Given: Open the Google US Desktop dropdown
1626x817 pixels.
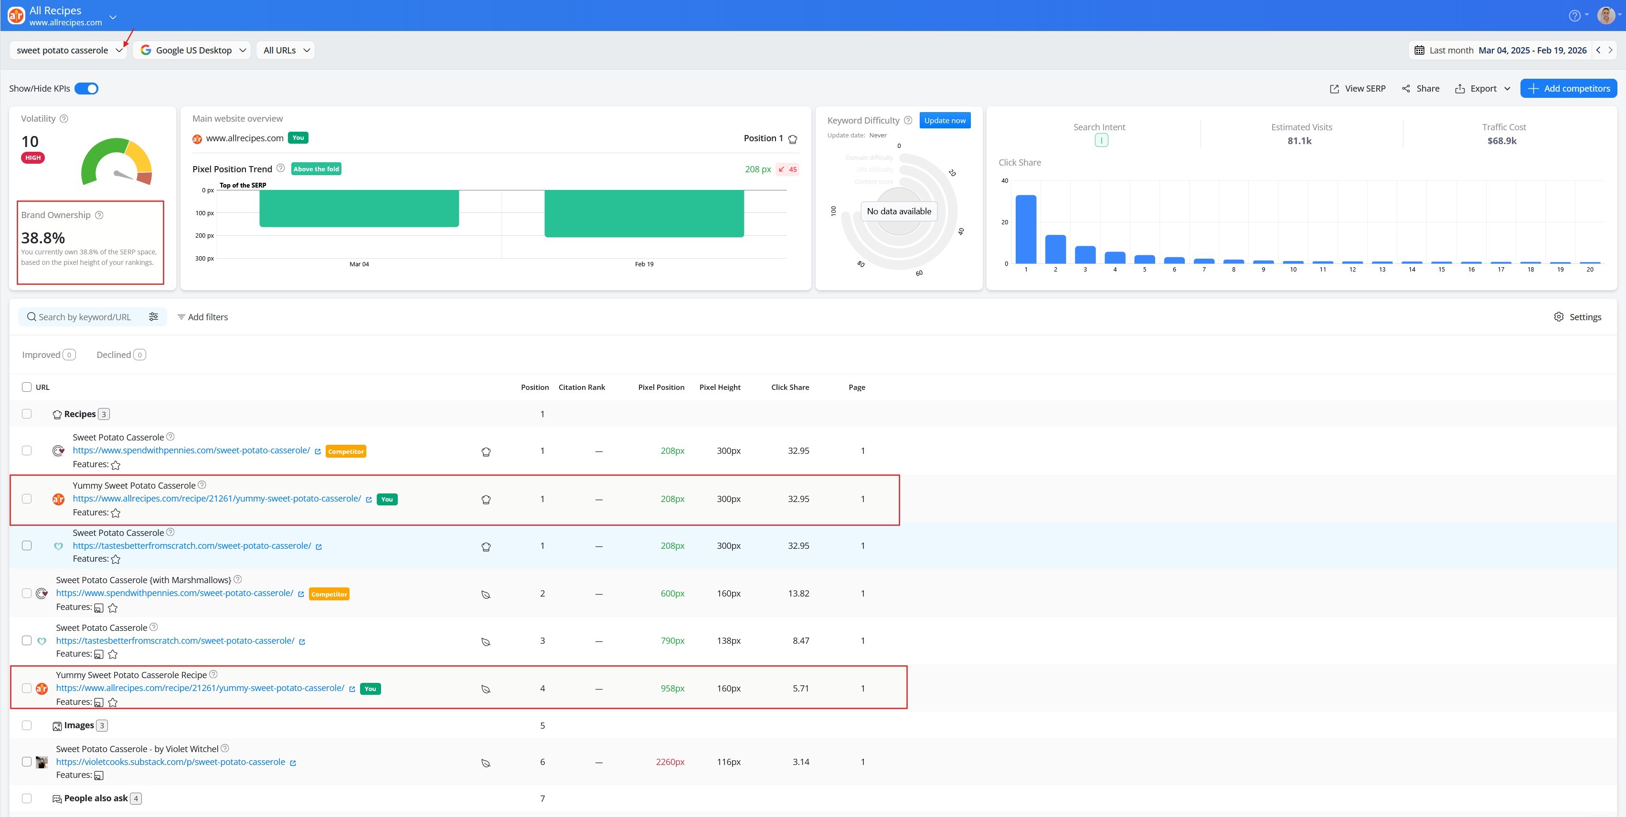Looking at the screenshot, I should [x=192, y=51].
